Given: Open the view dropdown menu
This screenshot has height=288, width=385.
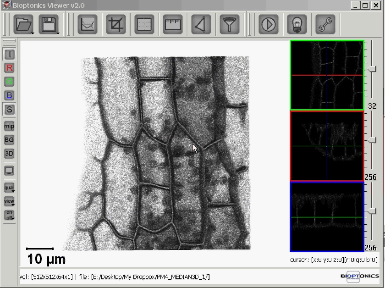Looking at the screenshot, I should click(x=9, y=201).
